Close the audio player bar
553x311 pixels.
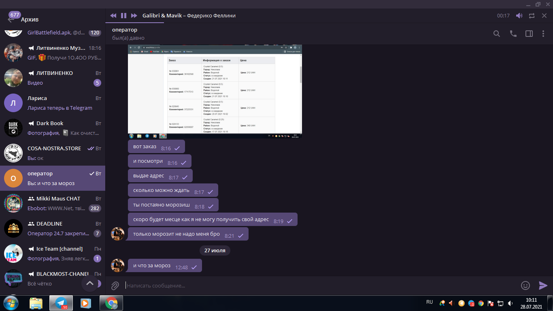tap(544, 15)
